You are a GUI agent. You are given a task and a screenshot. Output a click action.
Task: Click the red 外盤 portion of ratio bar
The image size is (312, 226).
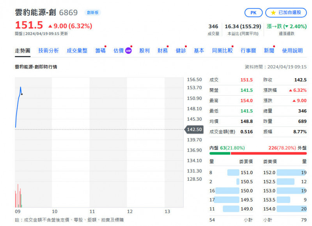[x=268, y=153]
